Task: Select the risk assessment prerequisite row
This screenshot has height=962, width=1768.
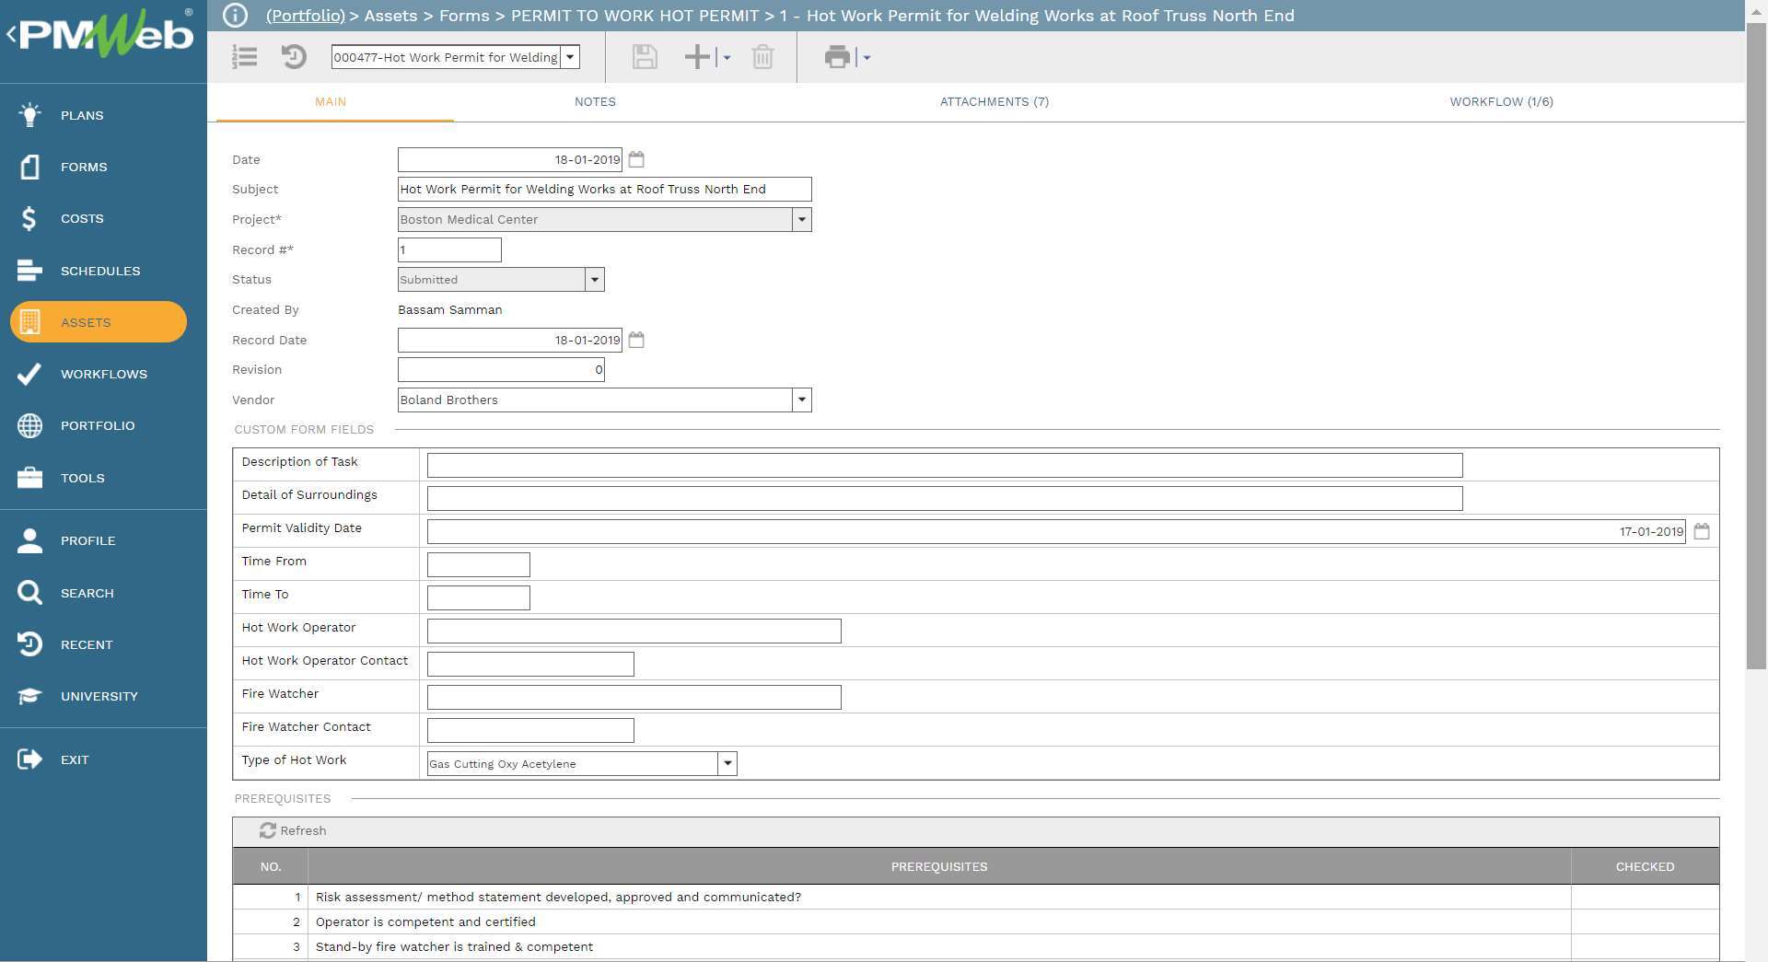Action: 976,897
